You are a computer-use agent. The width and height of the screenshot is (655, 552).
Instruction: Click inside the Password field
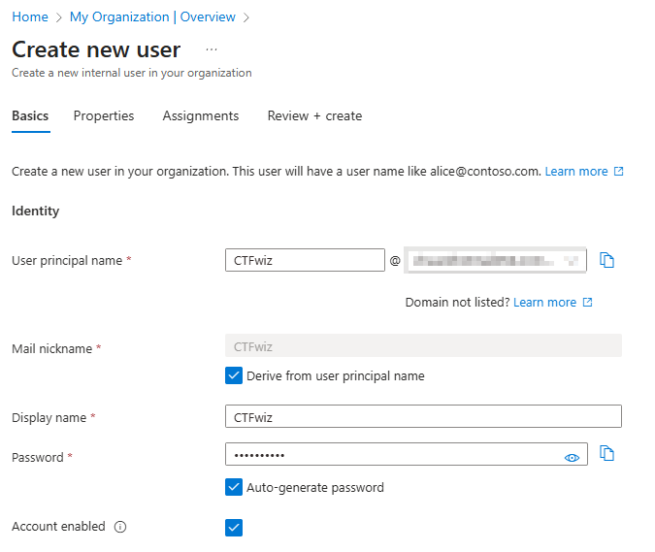[x=388, y=455]
